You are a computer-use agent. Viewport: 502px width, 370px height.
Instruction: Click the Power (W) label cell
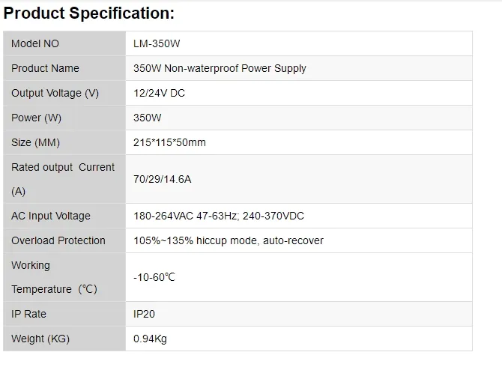pyautogui.click(x=37, y=118)
